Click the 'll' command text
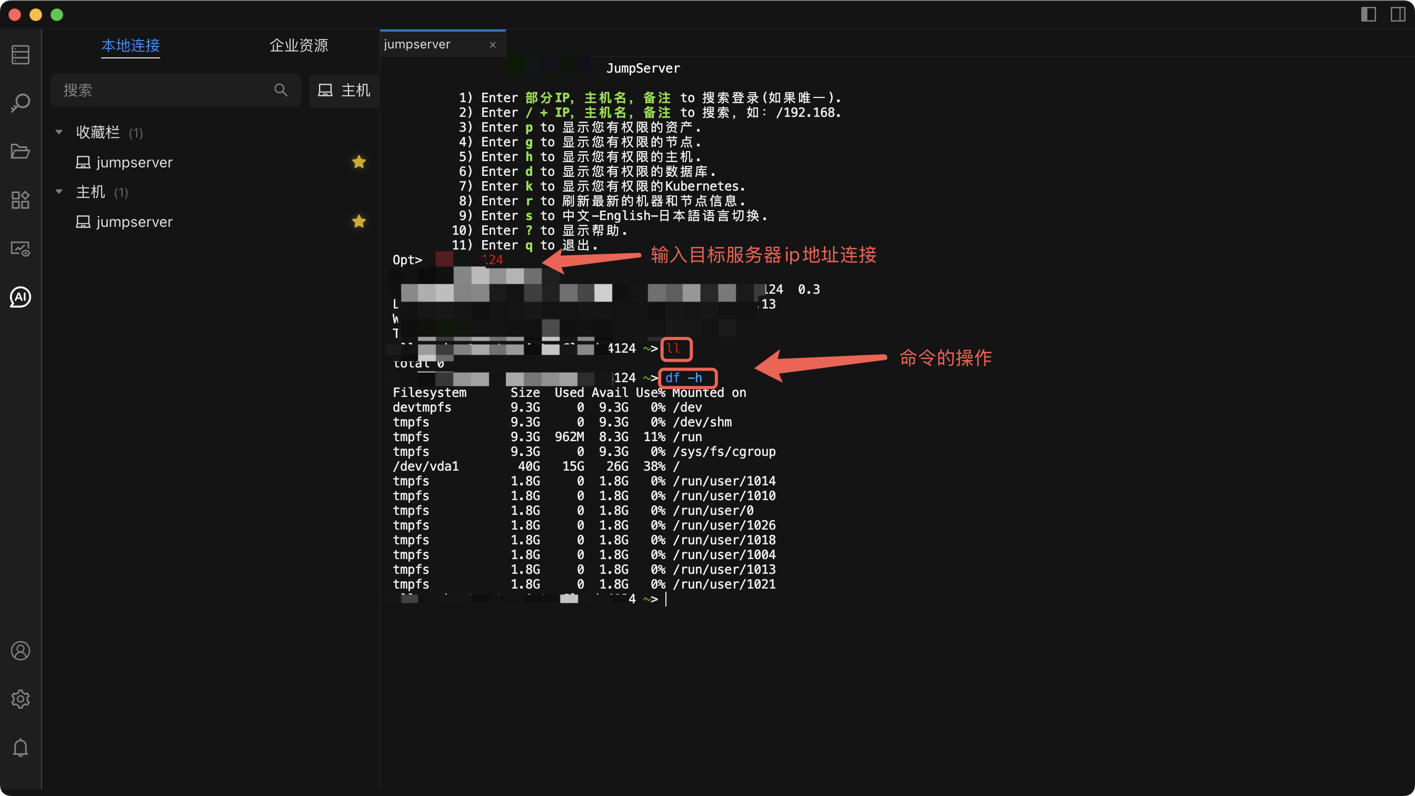The height and width of the screenshot is (796, 1415). pos(673,349)
